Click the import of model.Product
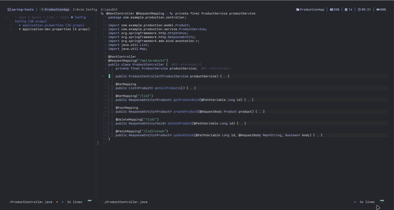This screenshot has height=210, width=394. [149, 26]
